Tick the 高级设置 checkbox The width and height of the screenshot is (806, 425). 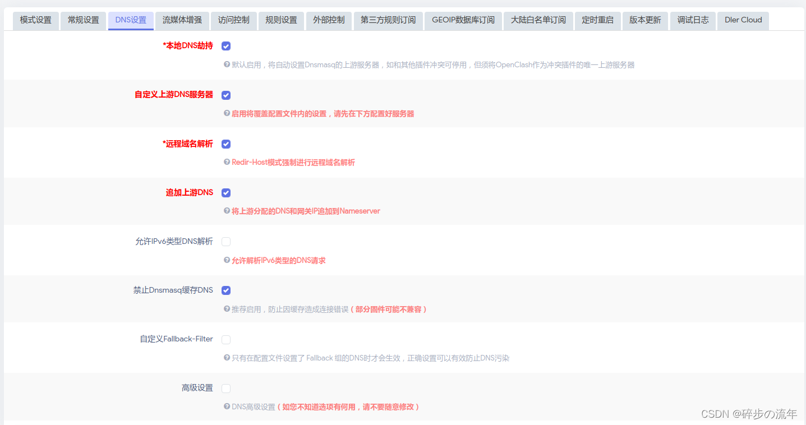[226, 389]
